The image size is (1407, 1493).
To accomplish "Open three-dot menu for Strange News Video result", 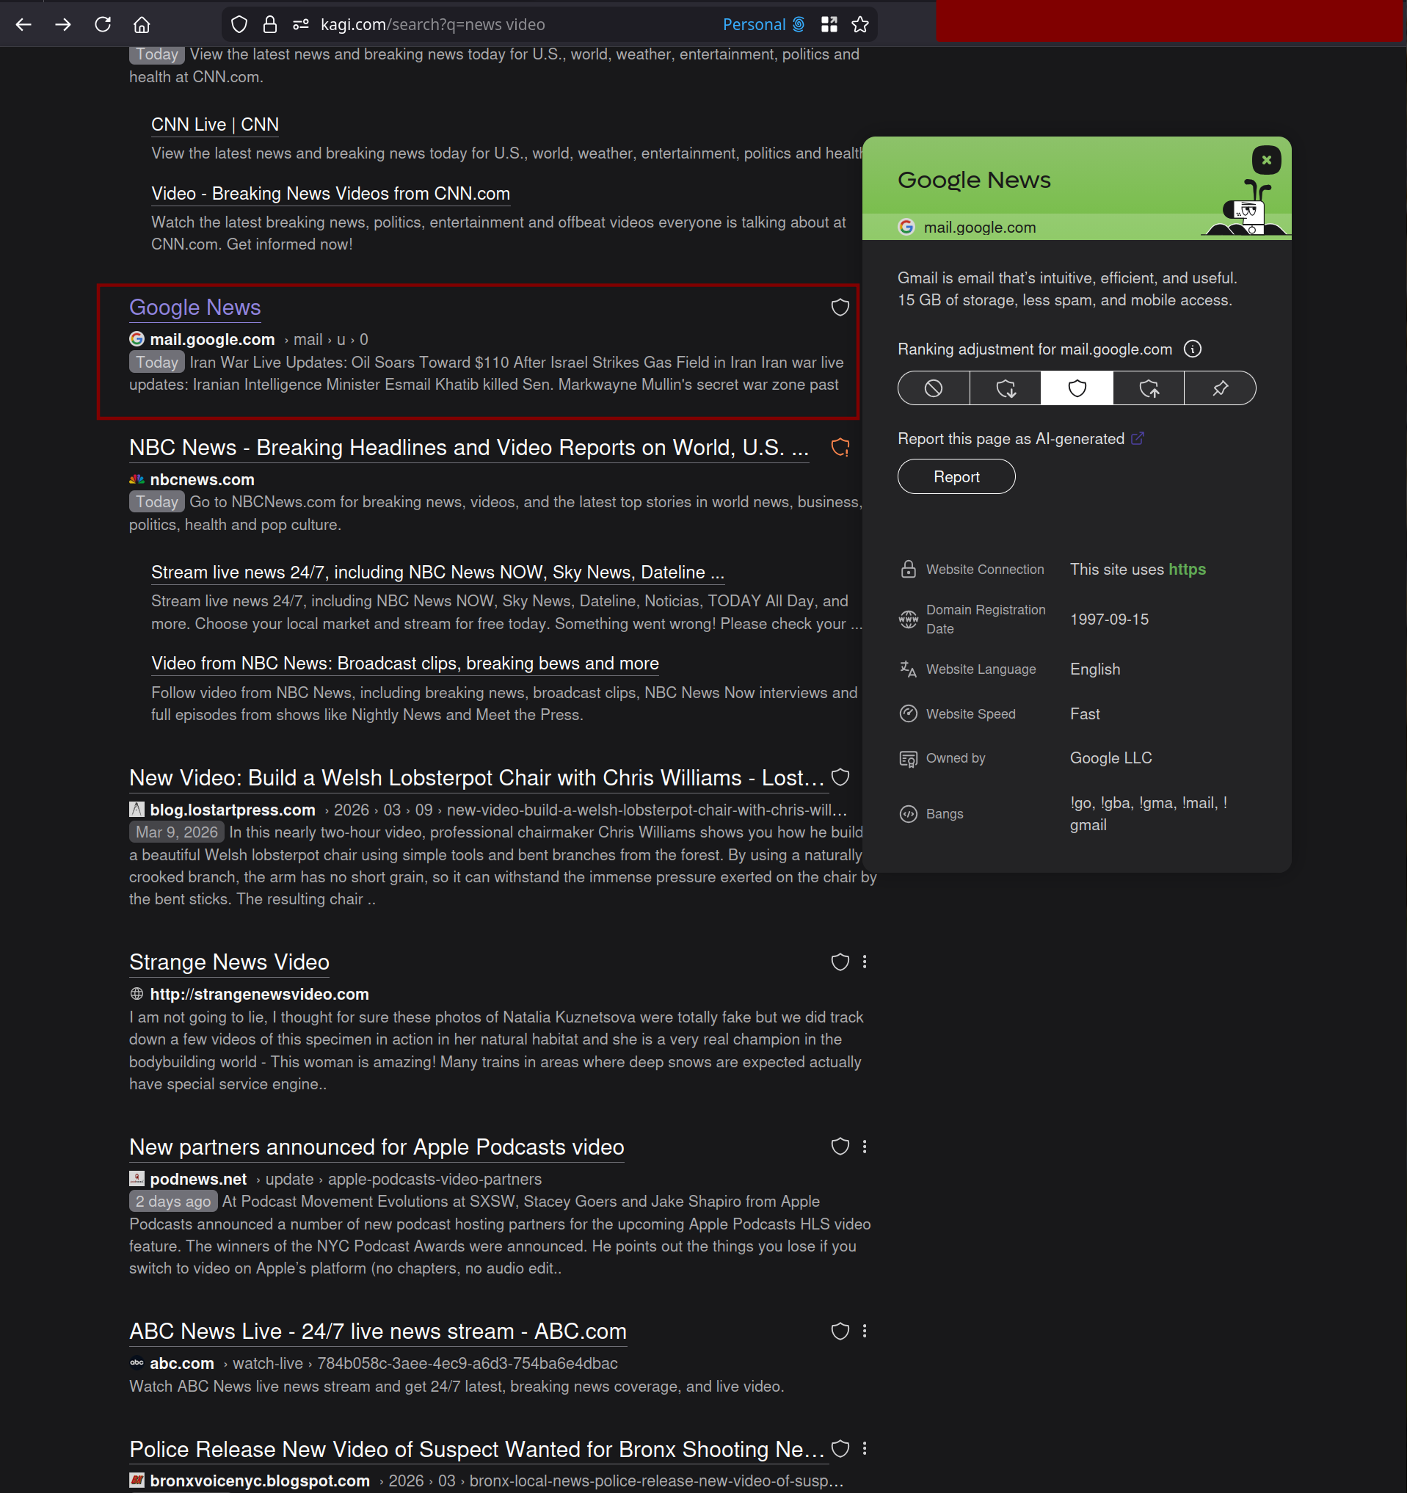I will coord(865,962).
